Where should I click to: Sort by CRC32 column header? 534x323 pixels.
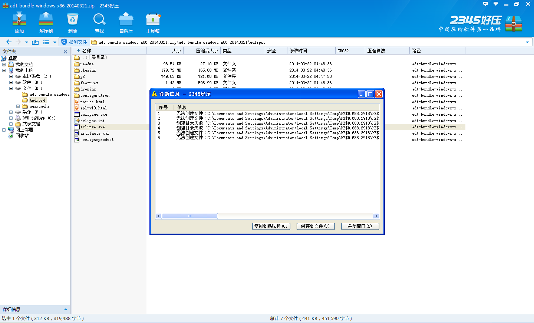tap(350, 51)
